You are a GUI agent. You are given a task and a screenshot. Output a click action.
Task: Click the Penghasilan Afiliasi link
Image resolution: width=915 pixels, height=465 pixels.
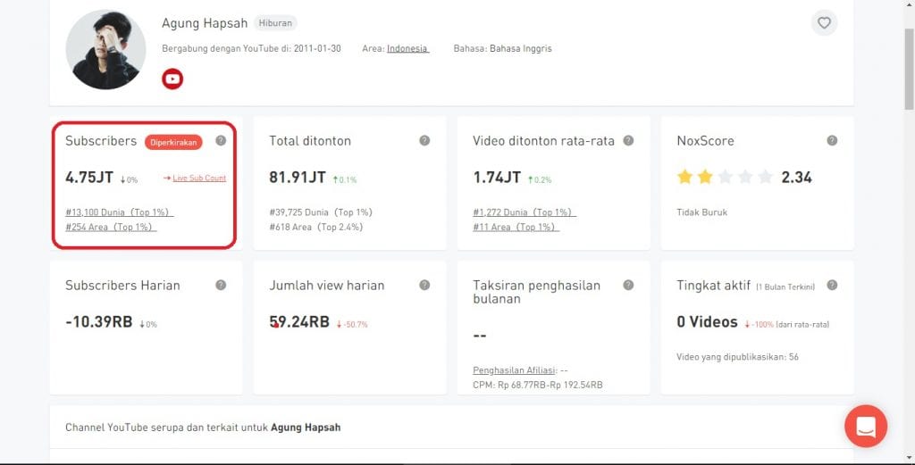click(x=512, y=370)
